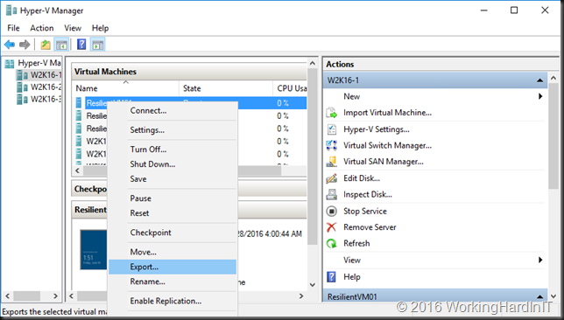Click the center pane scroll down arrow
This screenshot has height=320, width=564.
point(313,285)
